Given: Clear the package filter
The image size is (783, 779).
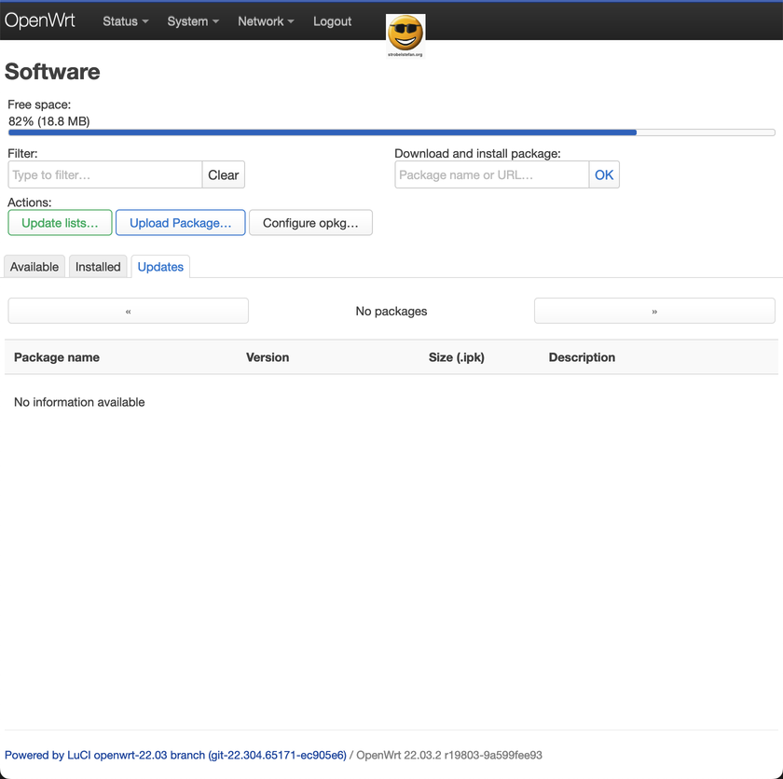Looking at the screenshot, I should [223, 174].
